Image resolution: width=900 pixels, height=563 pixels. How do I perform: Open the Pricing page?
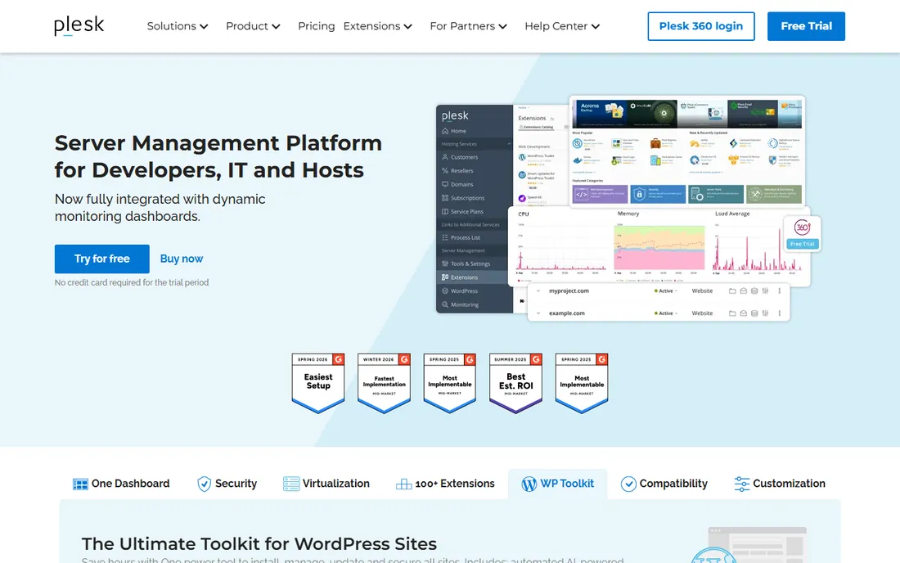coord(317,26)
